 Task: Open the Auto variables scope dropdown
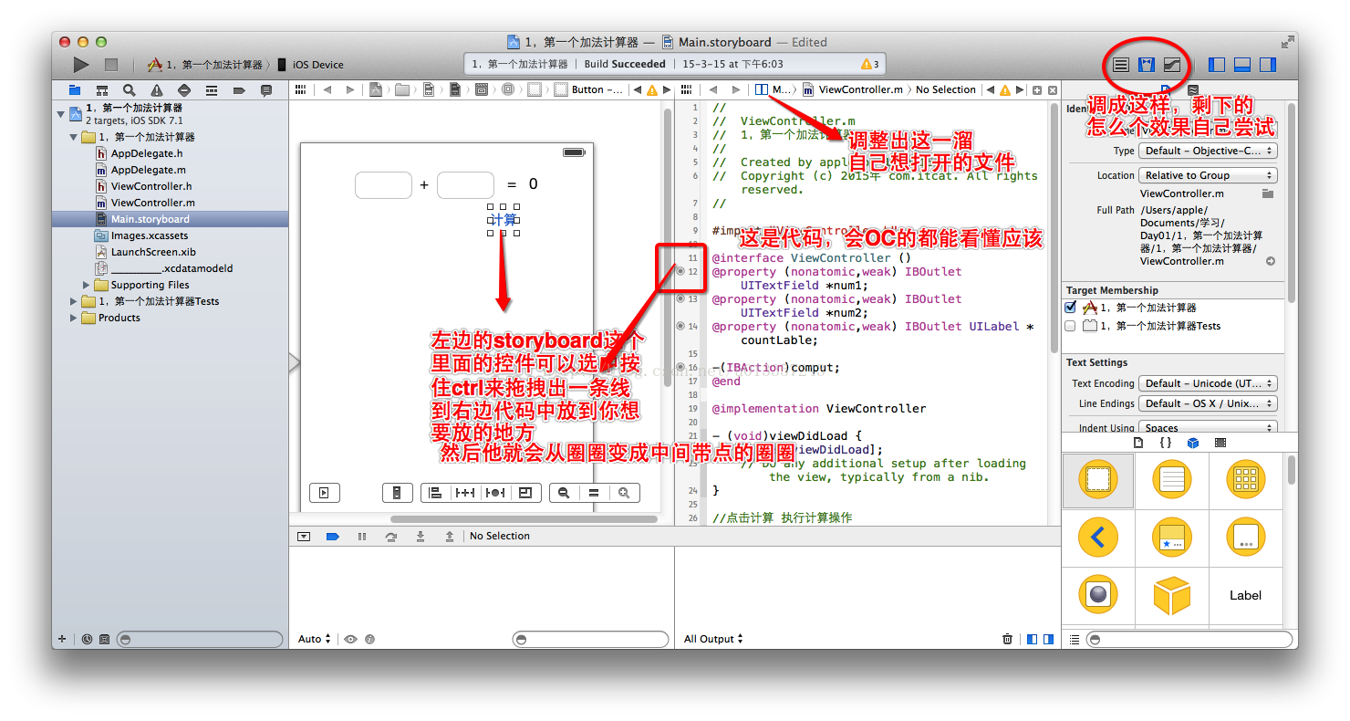(x=314, y=640)
